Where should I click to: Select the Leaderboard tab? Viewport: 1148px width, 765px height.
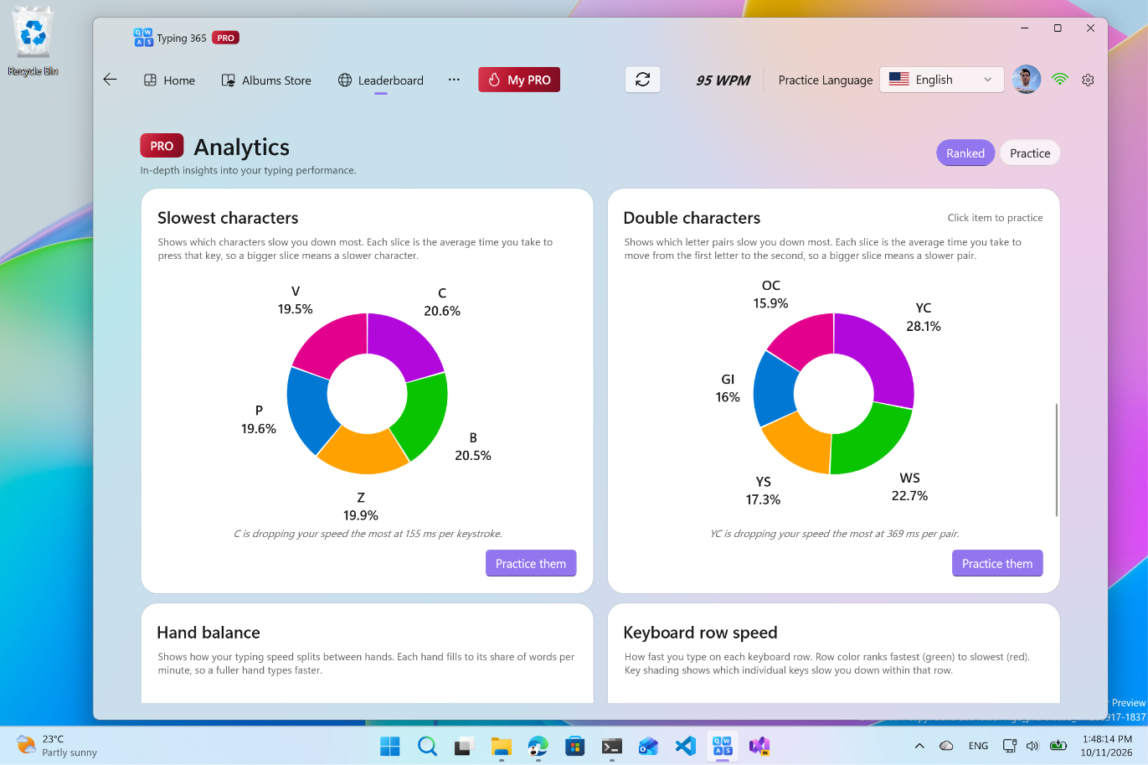point(381,80)
